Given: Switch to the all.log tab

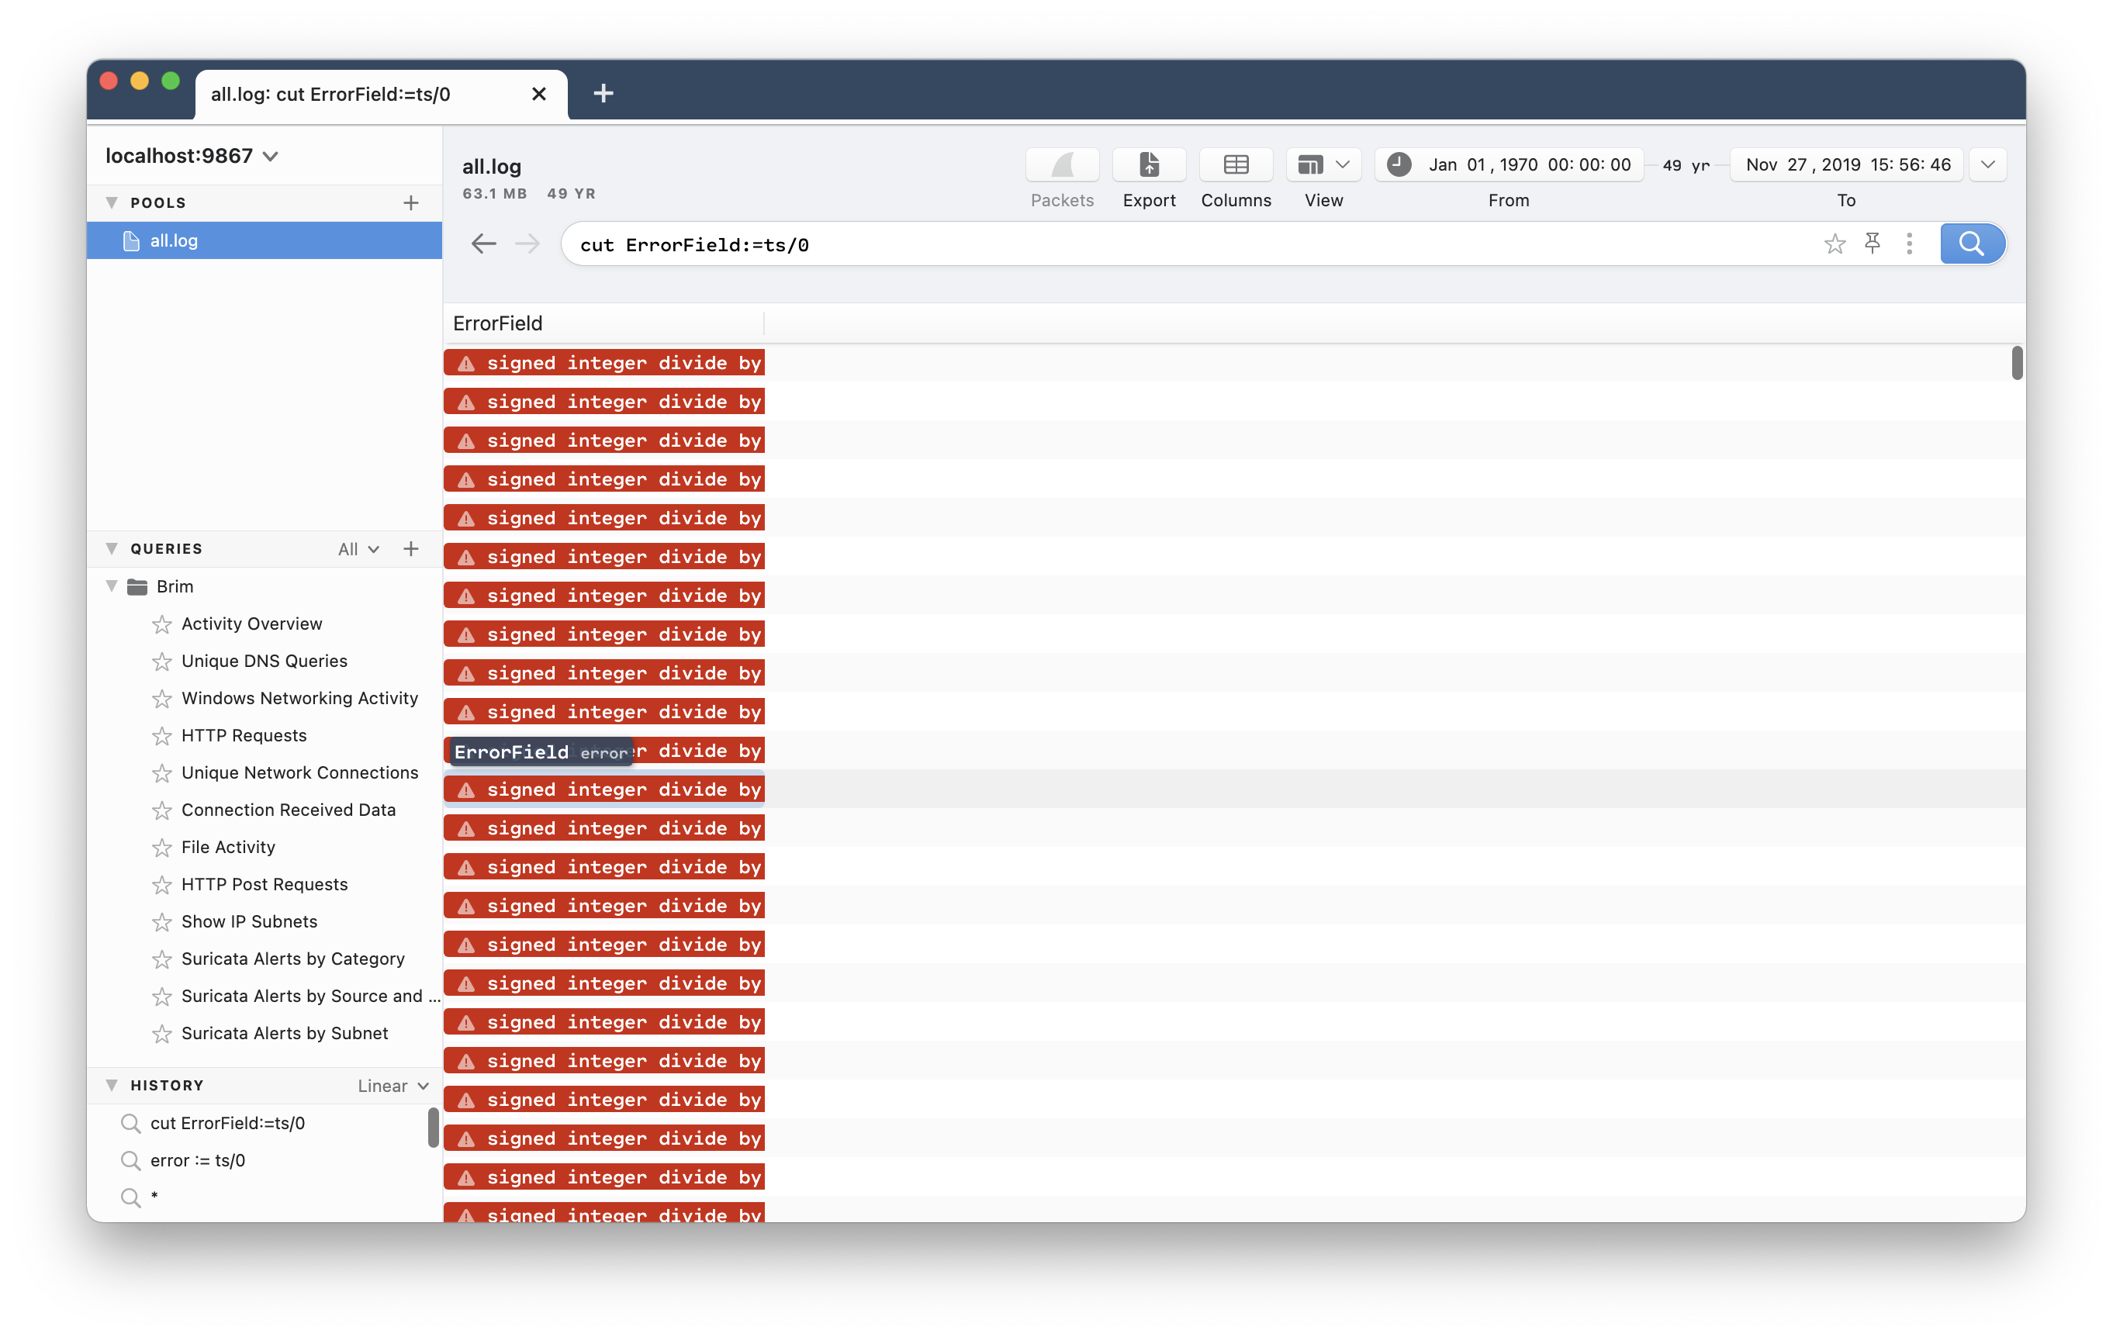Looking at the screenshot, I should (330, 94).
